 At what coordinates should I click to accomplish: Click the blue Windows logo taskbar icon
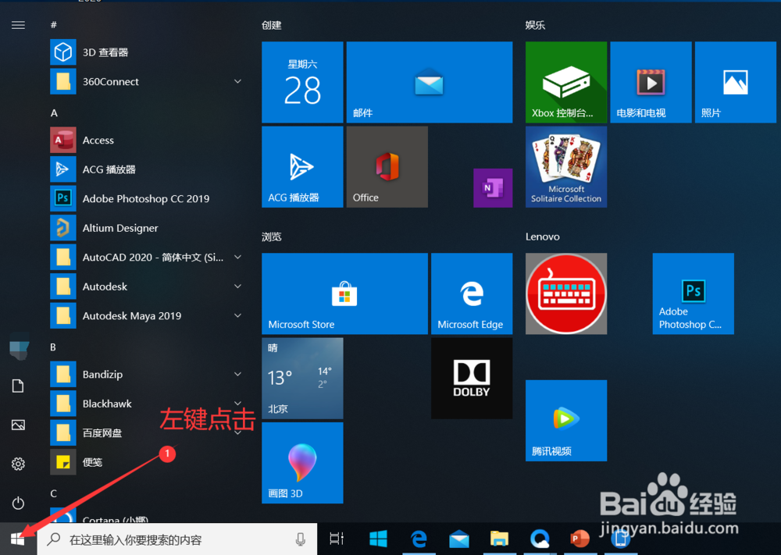[x=379, y=539]
